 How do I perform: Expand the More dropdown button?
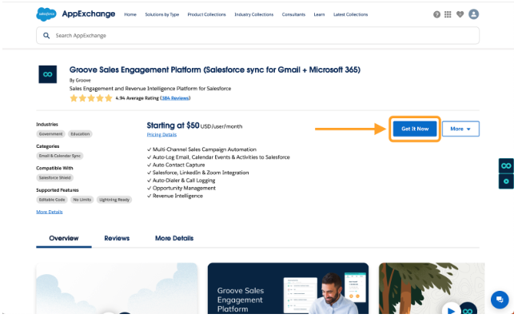pos(460,129)
